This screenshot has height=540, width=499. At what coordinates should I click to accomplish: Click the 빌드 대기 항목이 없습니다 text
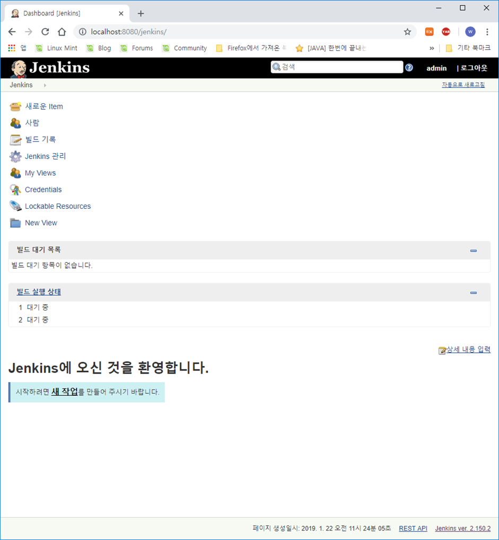(51, 265)
